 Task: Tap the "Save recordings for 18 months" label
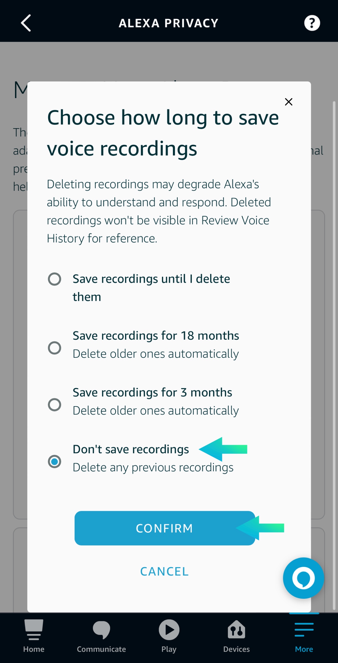[156, 336]
